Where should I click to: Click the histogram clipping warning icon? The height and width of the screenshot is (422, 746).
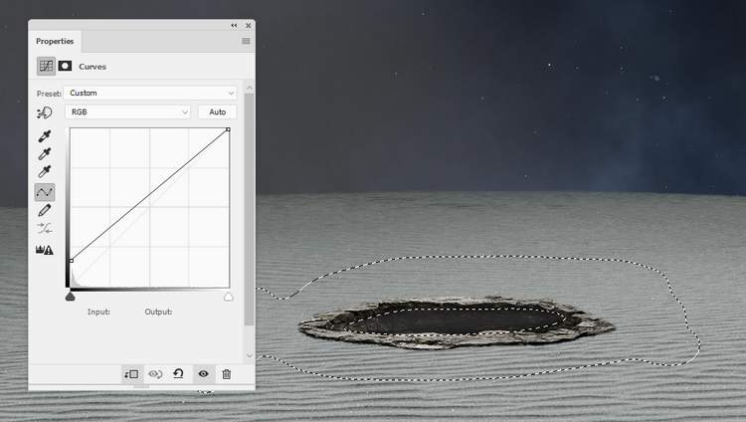pyautogui.click(x=45, y=249)
